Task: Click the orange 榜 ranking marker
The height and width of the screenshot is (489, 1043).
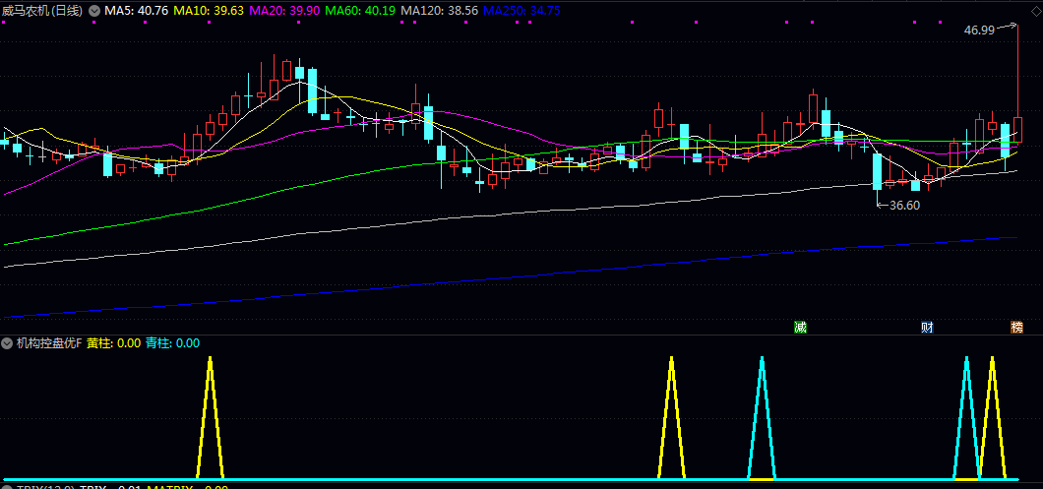Action: [1016, 327]
